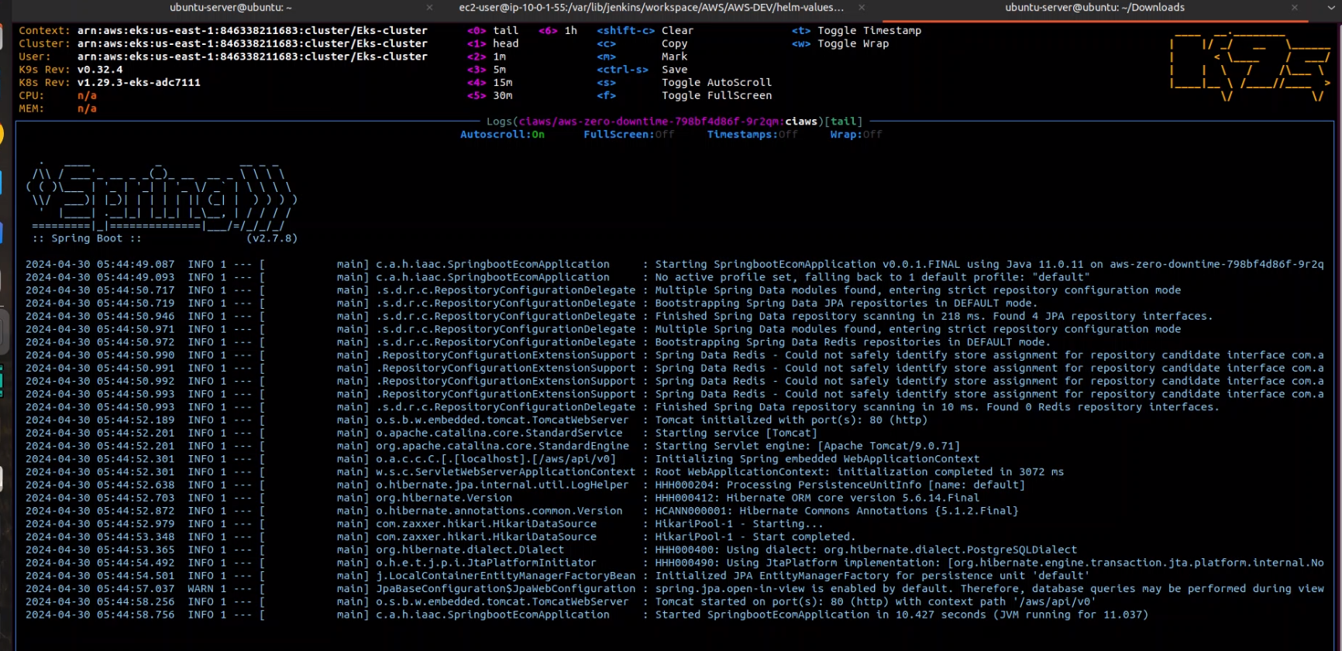Screen dimensions: 1342x651
Task: Click the K8s Rev v1.29.3-eks-adc7111 value
Action: 139,83
